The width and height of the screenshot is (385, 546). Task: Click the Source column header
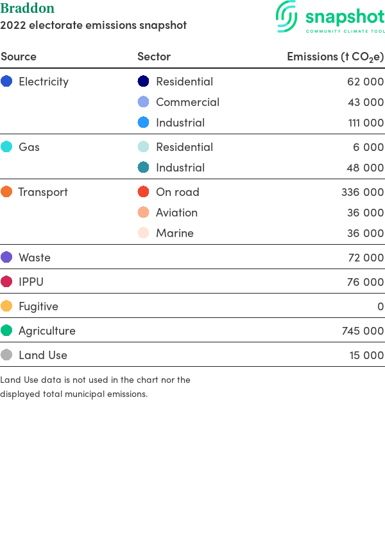click(19, 57)
